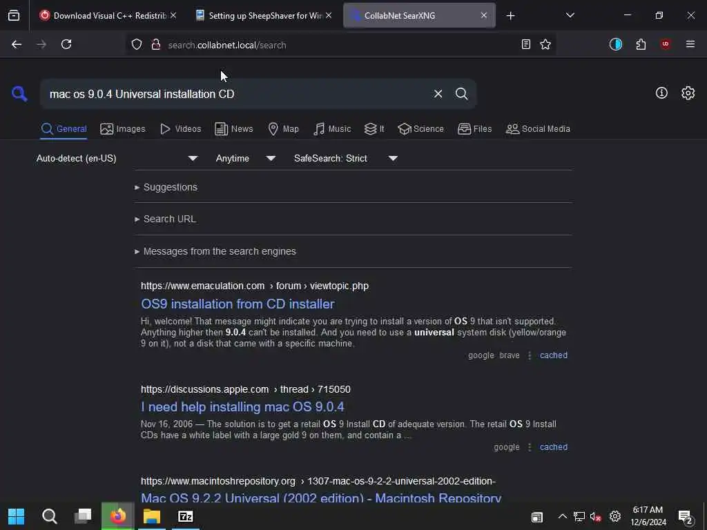Click the emaculation.com forum result URL
Image resolution: width=707 pixels, height=530 pixels.
coord(255,286)
